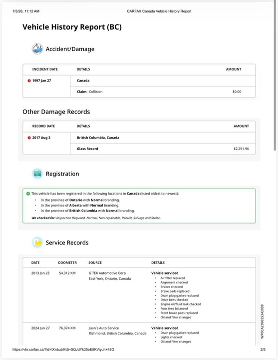Click the Accident/Damage tow truck icon
The width and height of the screenshot is (278, 360).
pos(37,48)
